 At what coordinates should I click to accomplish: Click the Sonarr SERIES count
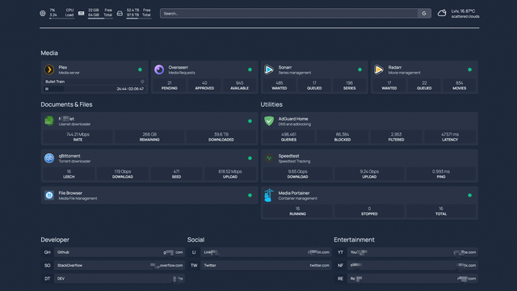click(349, 86)
